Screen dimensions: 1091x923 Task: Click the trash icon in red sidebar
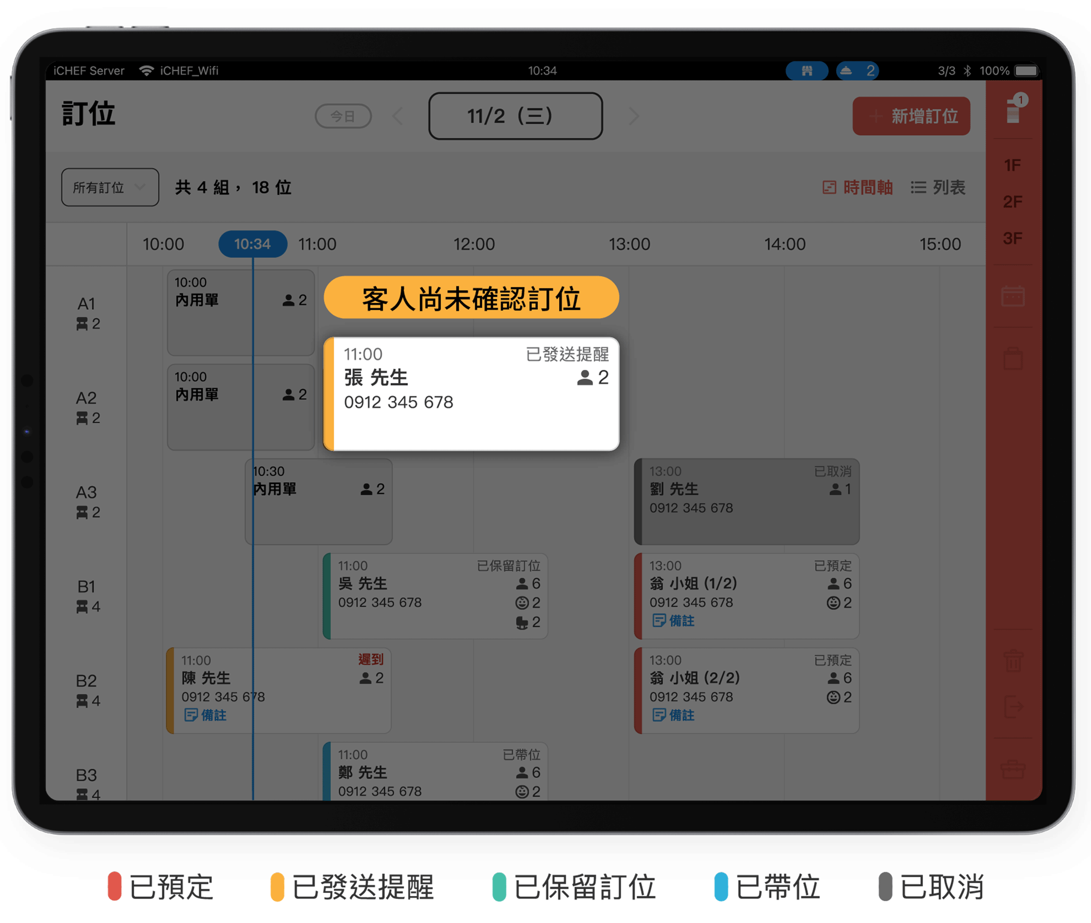(x=1013, y=661)
